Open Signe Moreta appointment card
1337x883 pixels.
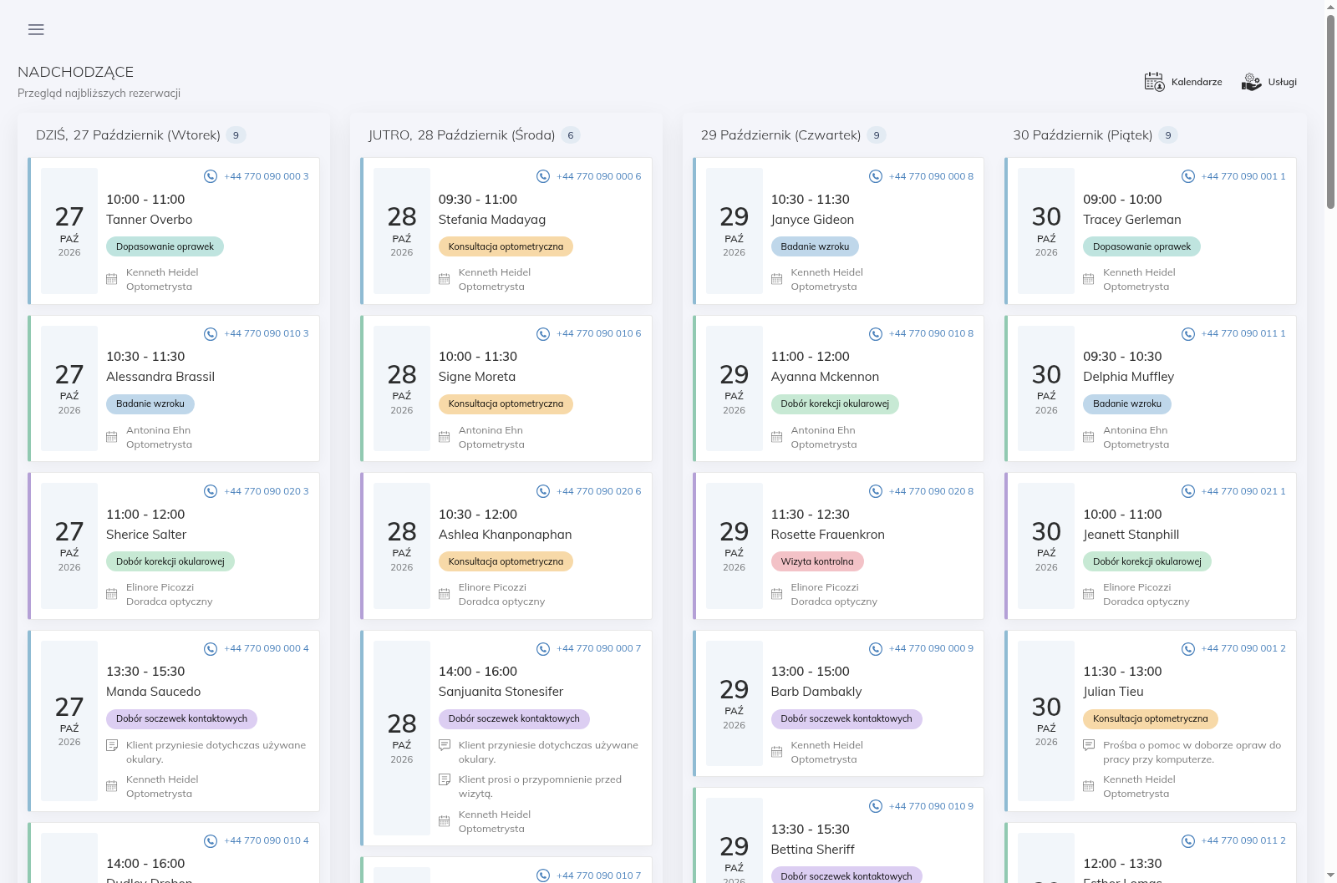point(506,388)
